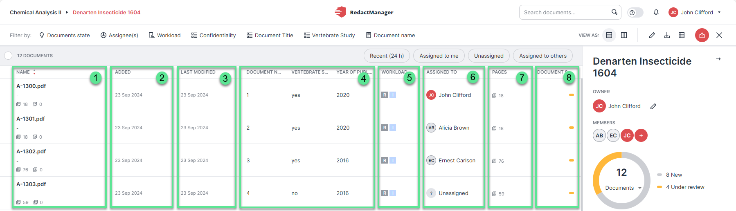Open document A-1302.pdf
The image size is (736, 211).
point(31,151)
